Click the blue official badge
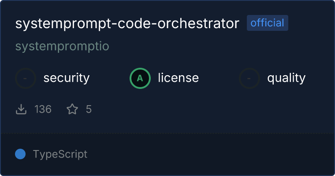Screen dimensions: 335x176 268,23
